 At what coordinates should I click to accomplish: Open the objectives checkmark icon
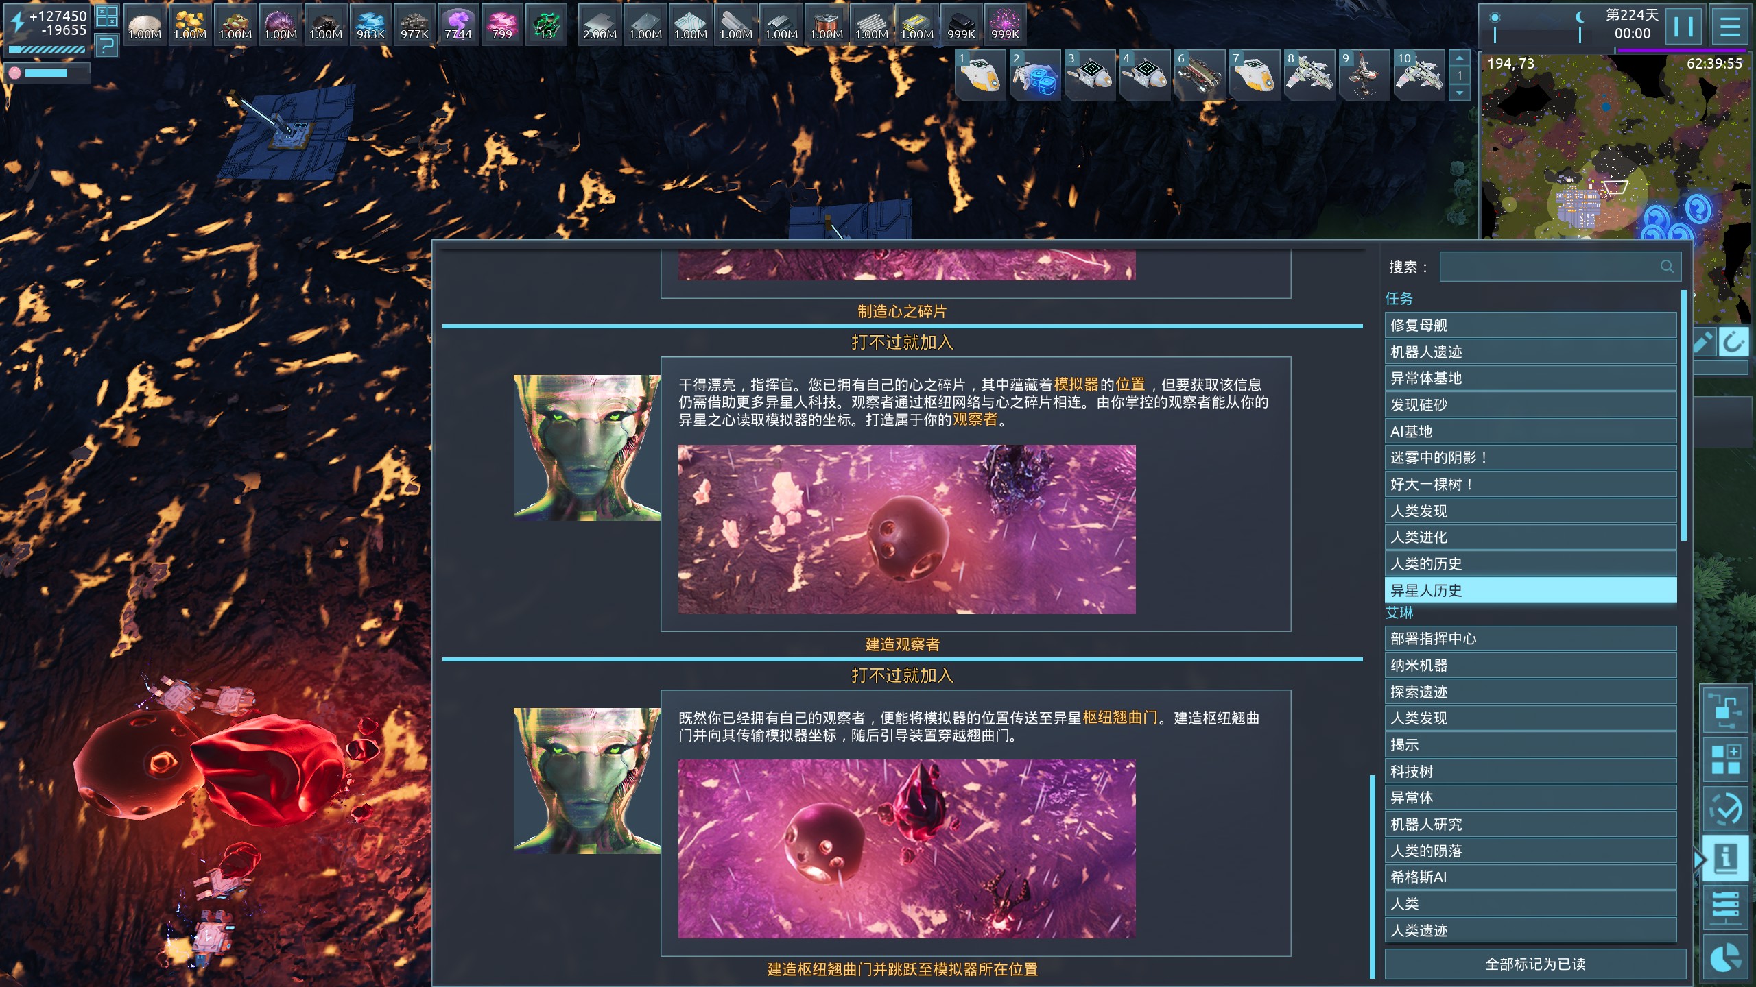[x=1724, y=809]
